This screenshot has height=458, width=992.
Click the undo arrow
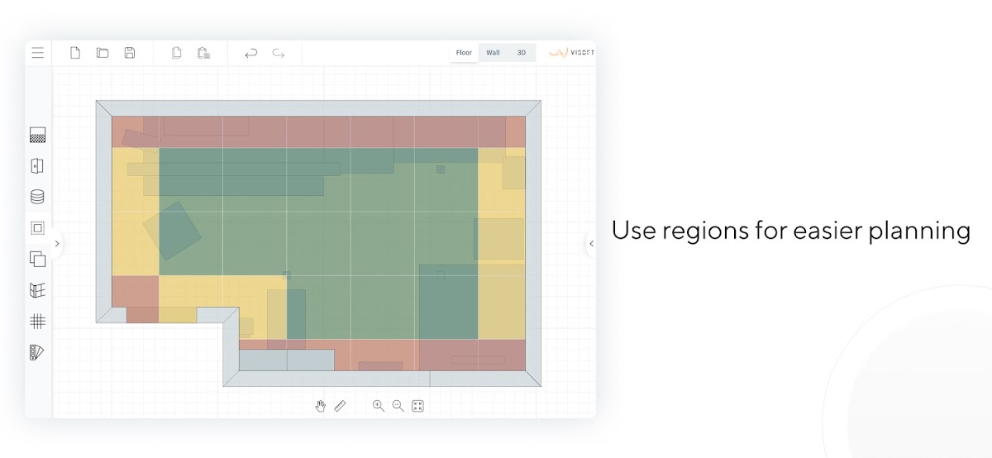pyautogui.click(x=251, y=54)
